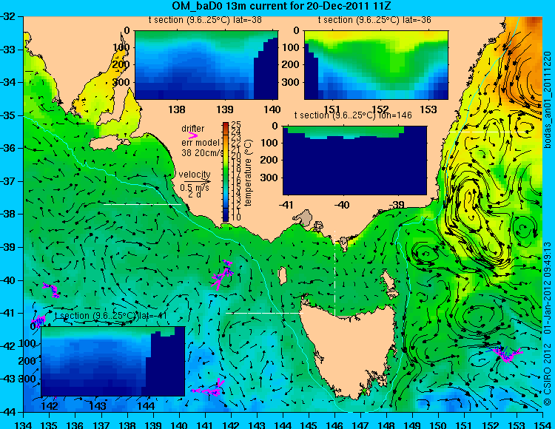
Task: Click the "01-Jan-2012 09:49:13" timestamp
Action: (x=548, y=288)
